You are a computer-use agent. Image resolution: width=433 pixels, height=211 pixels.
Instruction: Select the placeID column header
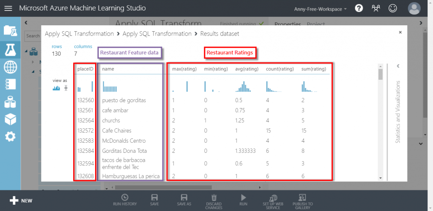click(x=85, y=69)
